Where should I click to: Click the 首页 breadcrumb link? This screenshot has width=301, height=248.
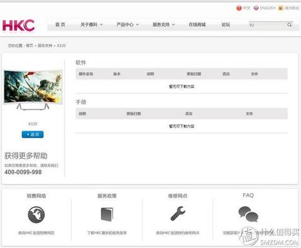[x=29, y=46]
